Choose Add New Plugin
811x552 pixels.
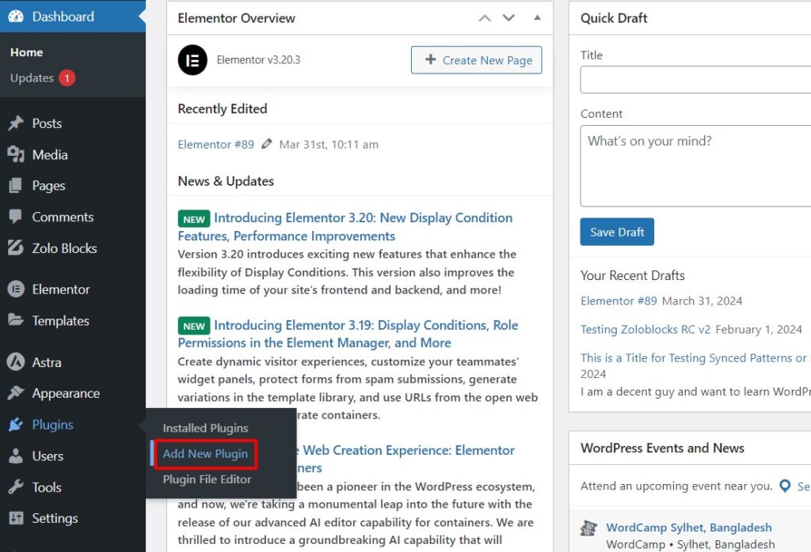pos(205,453)
